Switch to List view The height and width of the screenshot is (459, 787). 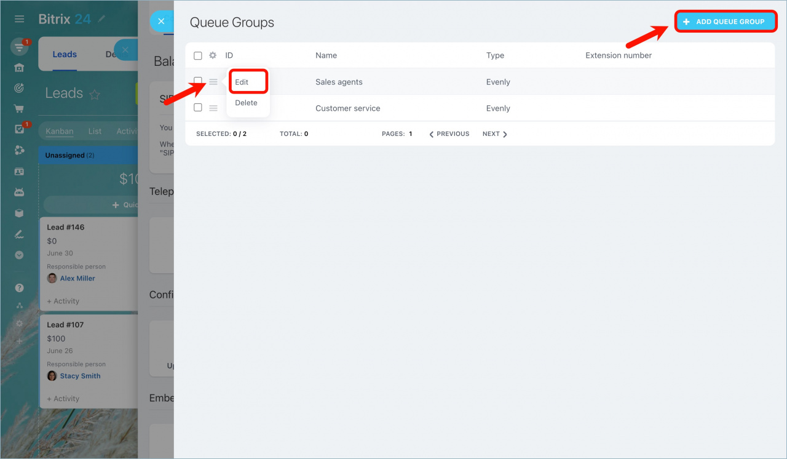[95, 131]
